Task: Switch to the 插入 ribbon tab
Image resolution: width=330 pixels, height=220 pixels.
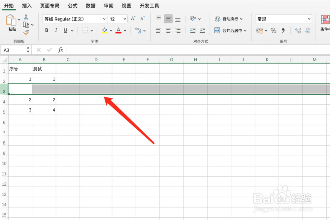Action: tap(27, 5)
